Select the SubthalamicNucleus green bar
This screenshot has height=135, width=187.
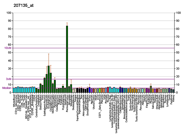pos(45,85)
